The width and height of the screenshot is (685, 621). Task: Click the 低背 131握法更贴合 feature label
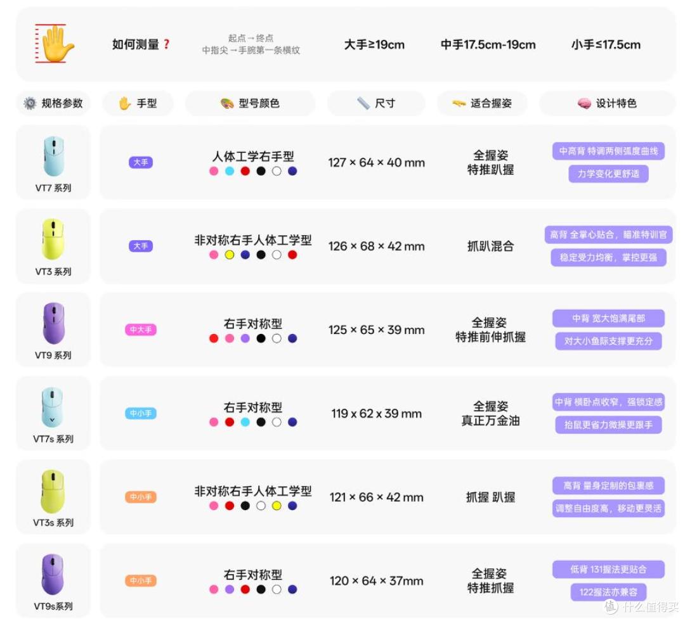(x=608, y=570)
